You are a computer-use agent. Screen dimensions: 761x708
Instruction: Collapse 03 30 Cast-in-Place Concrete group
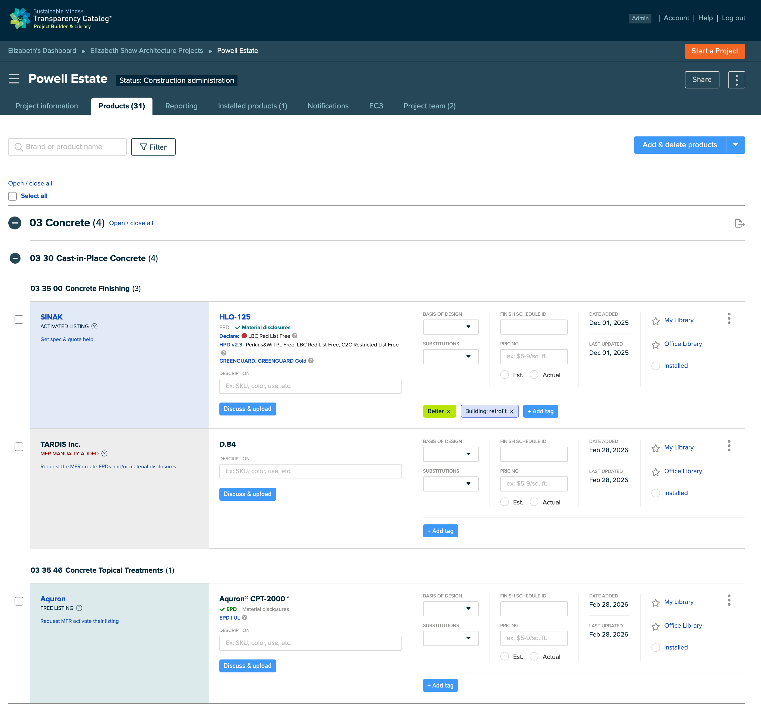click(x=15, y=258)
